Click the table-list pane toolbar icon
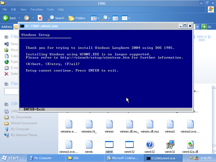 tap(116, 18)
